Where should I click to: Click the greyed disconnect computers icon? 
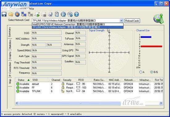pos(30,14)
